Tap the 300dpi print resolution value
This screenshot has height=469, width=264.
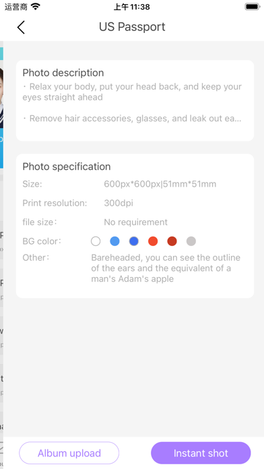[119, 204]
